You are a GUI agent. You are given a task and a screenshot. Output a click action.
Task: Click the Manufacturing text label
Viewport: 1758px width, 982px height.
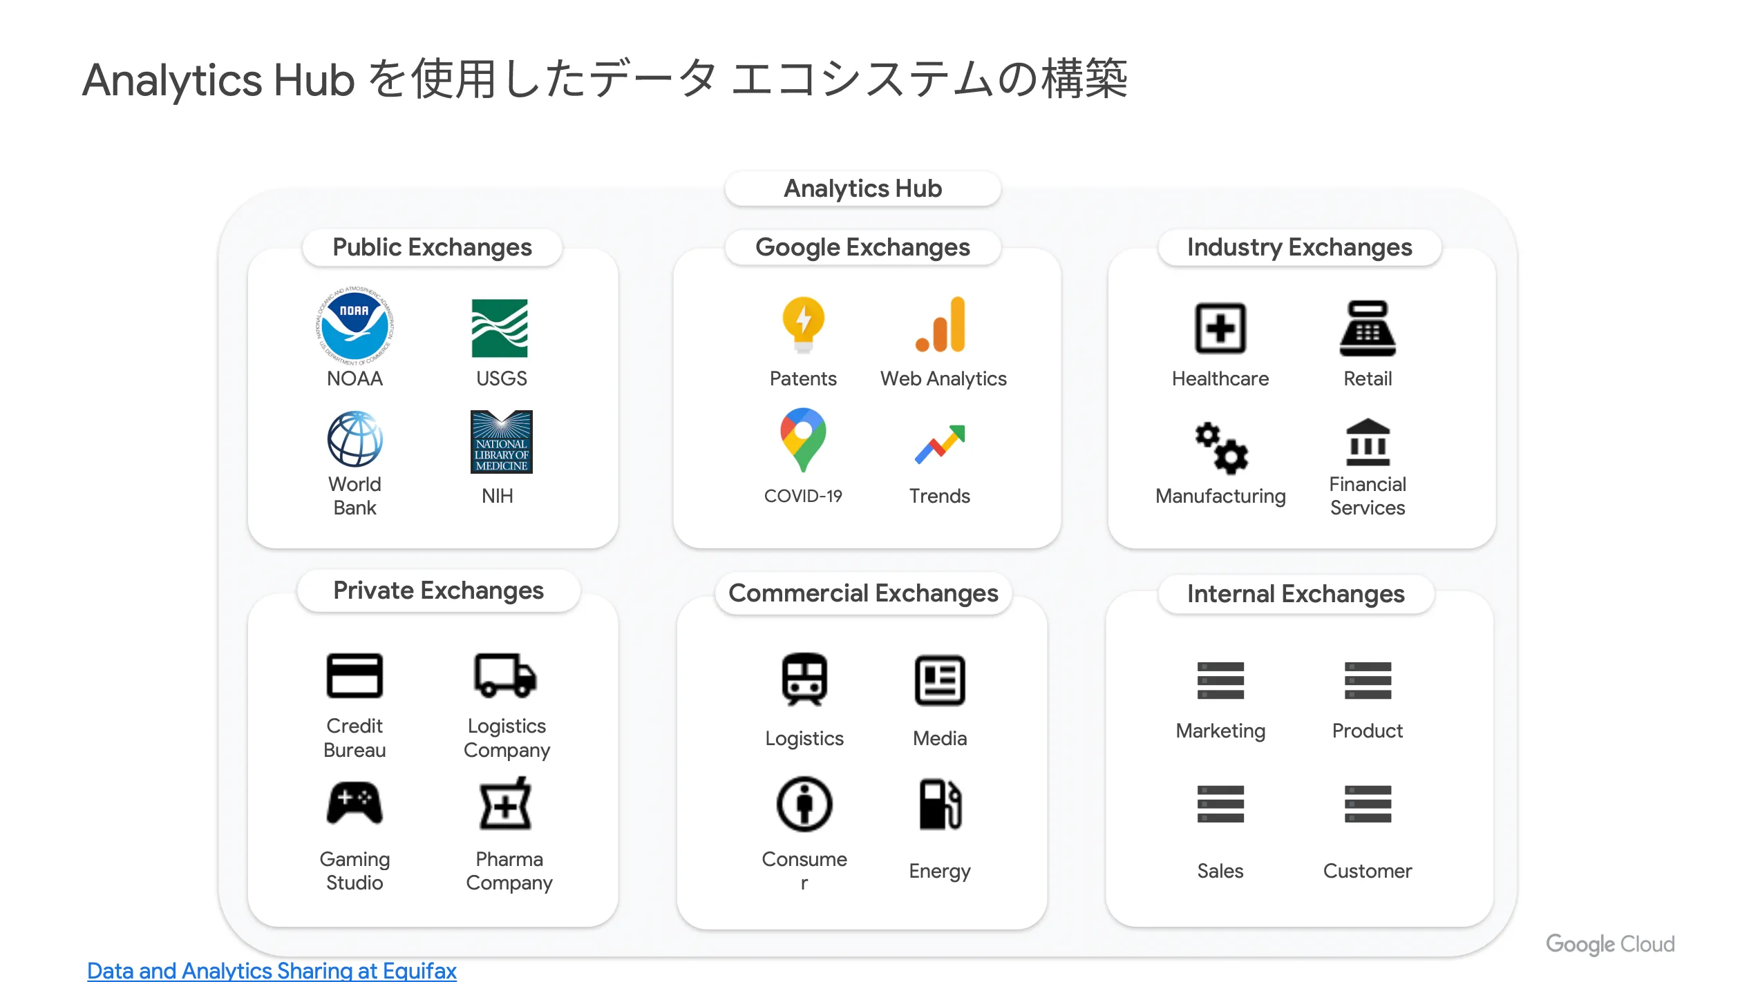click(x=1220, y=496)
